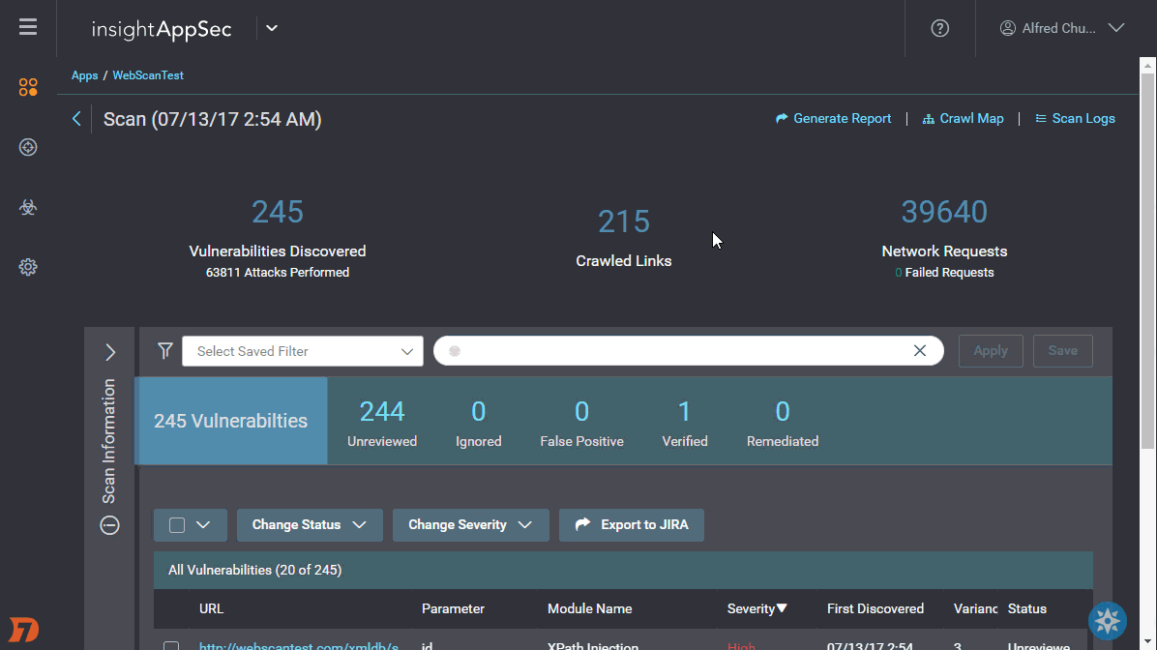Collapse Scan Information with minus icon
The image size is (1157, 650).
(x=110, y=525)
